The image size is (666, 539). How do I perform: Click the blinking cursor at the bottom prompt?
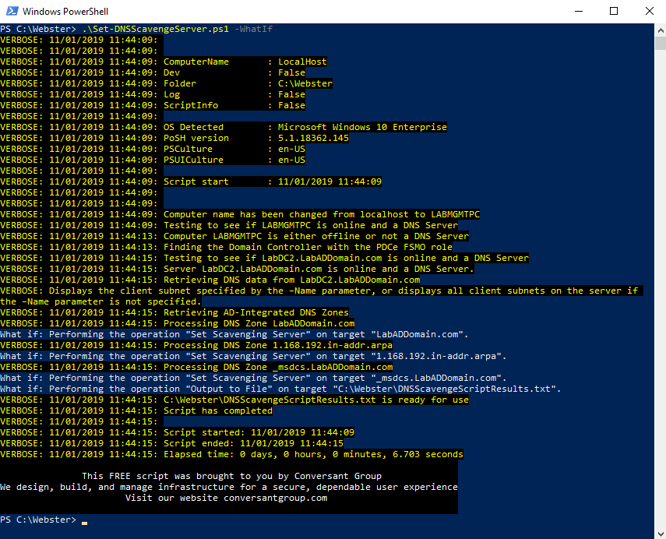[x=84, y=520]
